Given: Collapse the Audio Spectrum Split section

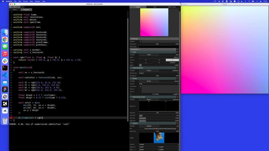Looking at the screenshot, I should pyautogui.click(x=131, y=97).
